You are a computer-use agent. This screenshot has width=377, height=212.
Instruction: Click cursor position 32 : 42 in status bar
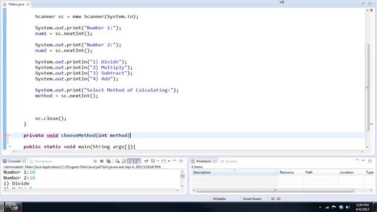point(276,199)
